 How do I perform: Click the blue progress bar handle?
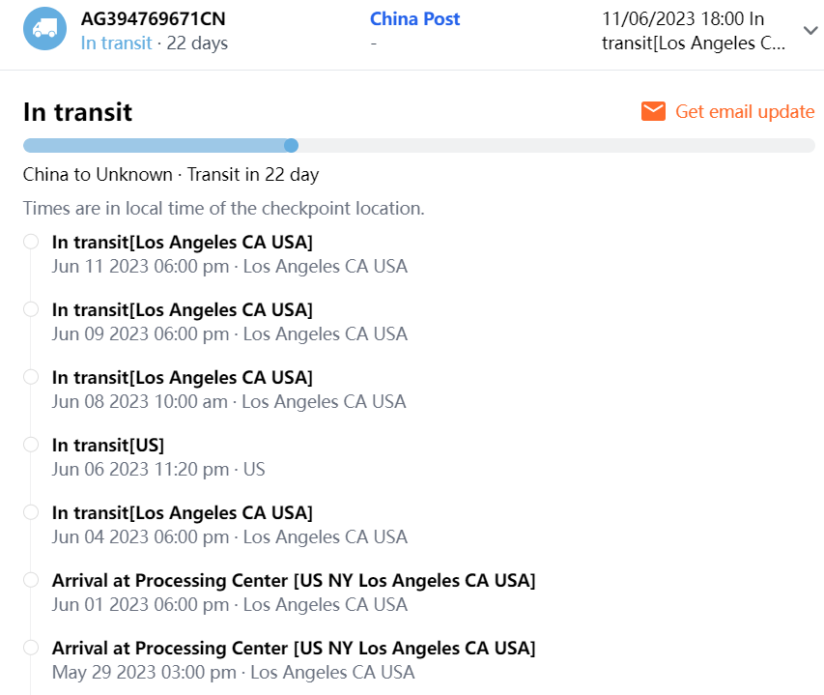tap(291, 146)
